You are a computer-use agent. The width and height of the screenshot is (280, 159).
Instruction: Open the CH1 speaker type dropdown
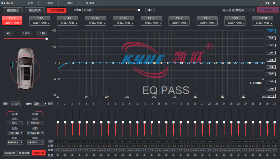pyautogui.click(x=12, y=23)
